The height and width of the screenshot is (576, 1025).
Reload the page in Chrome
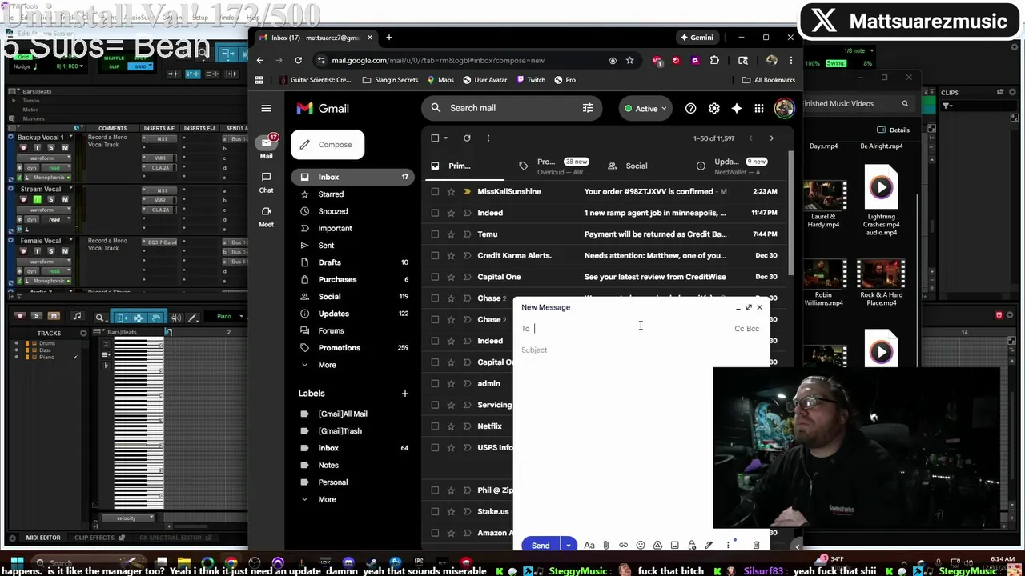point(298,60)
